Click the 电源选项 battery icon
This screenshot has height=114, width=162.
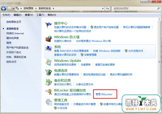(x=49, y=72)
